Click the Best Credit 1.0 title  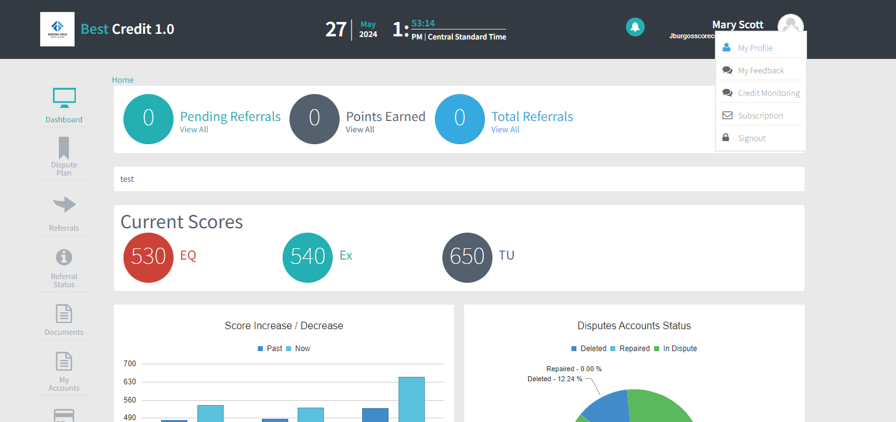[x=128, y=29]
